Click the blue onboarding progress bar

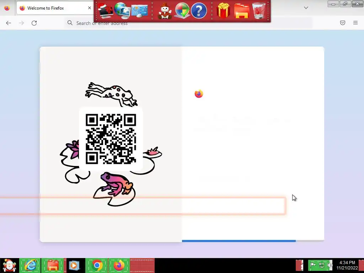point(239,241)
